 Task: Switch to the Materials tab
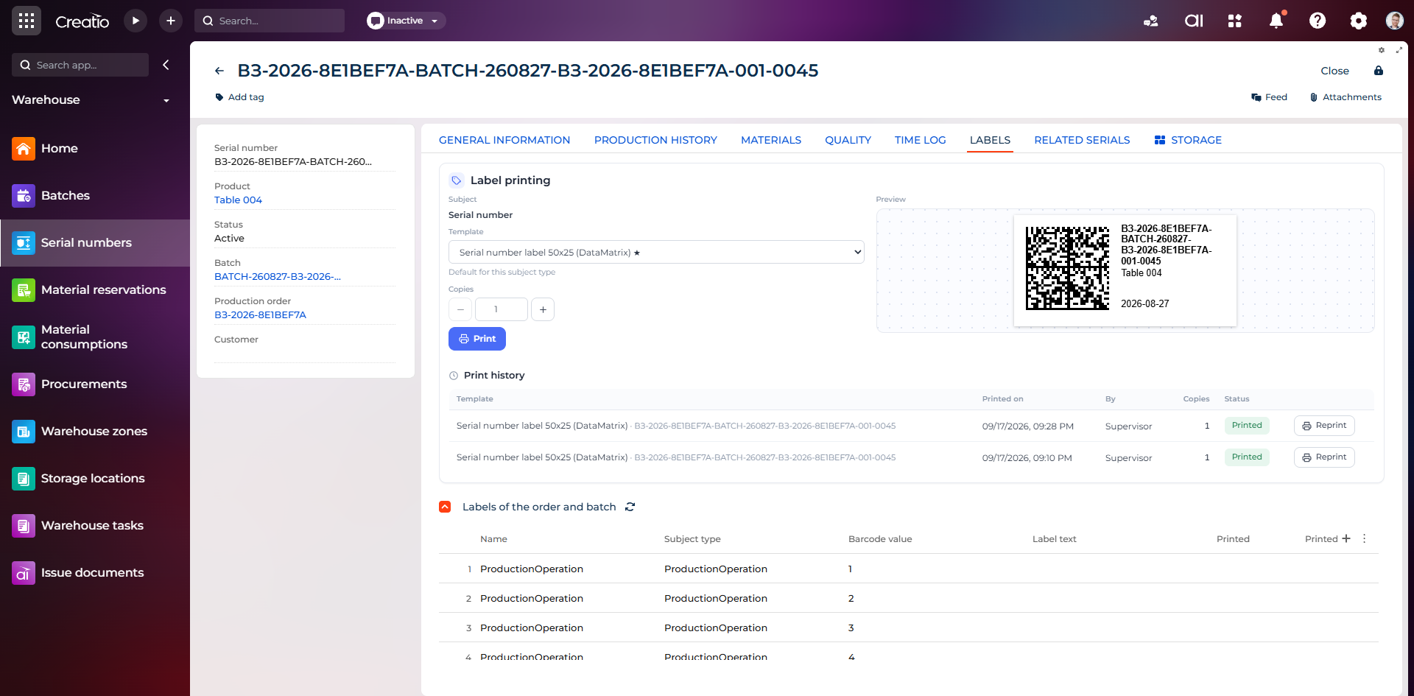(x=771, y=140)
